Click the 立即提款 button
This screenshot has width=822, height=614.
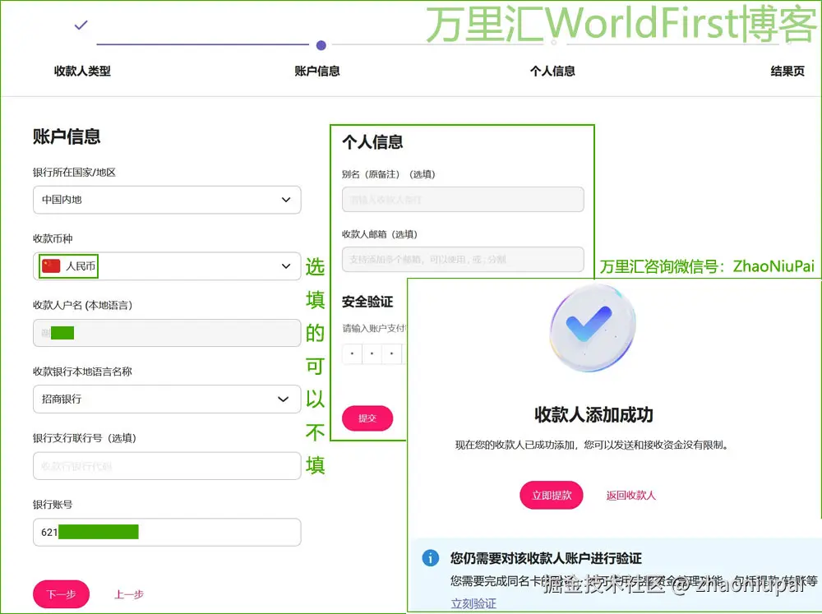(x=551, y=495)
